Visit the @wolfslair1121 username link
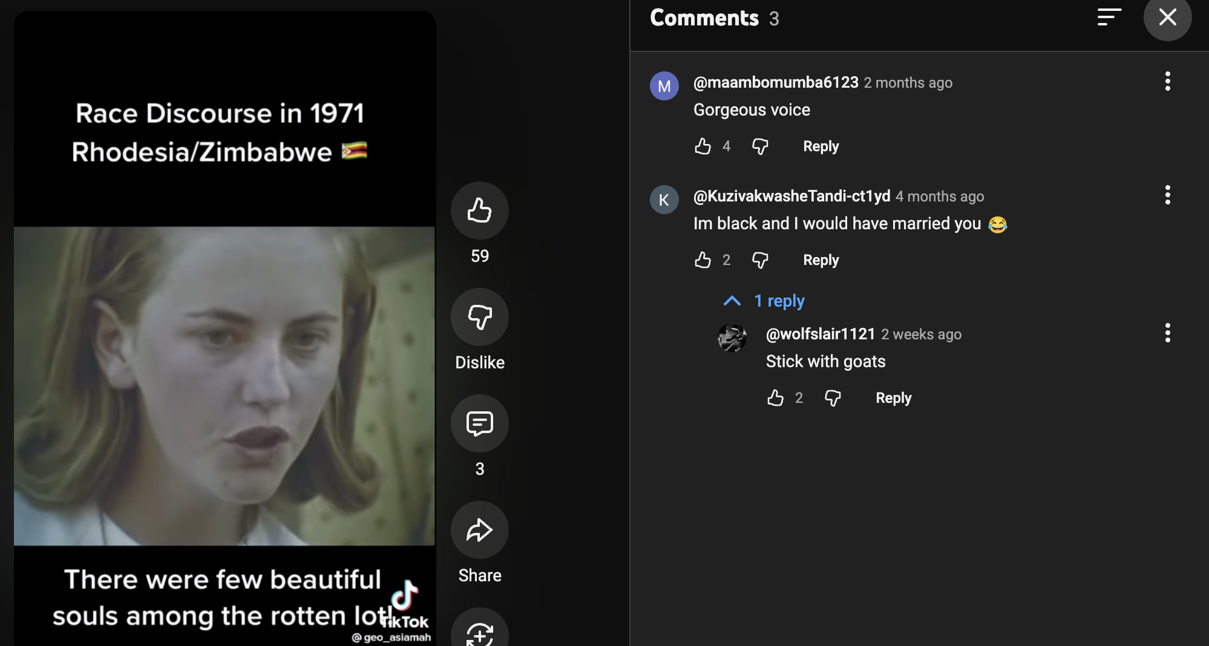 pyautogui.click(x=821, y=334)
